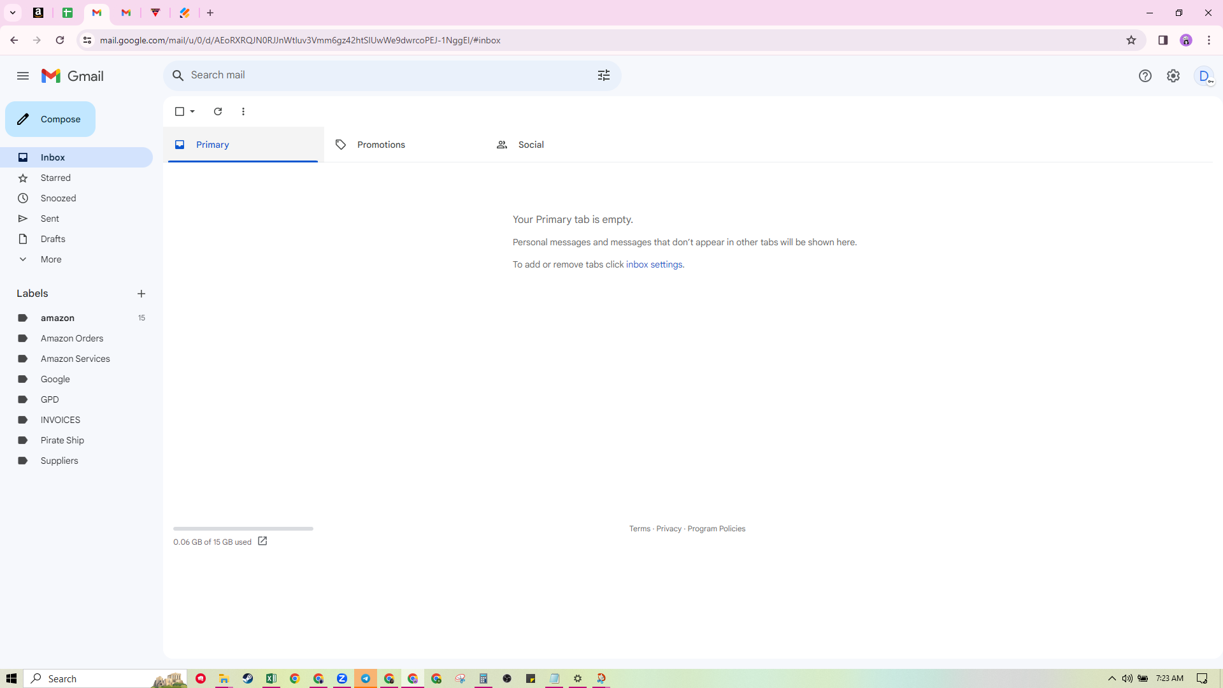
Task: Switch to the green Sheets browser tab
Action: [68, 13]
